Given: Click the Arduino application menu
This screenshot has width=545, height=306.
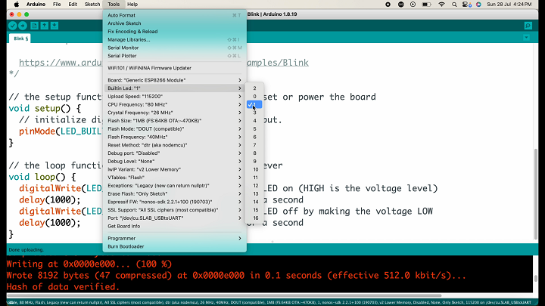Looking at the screenshot, I should click(36, 5).
